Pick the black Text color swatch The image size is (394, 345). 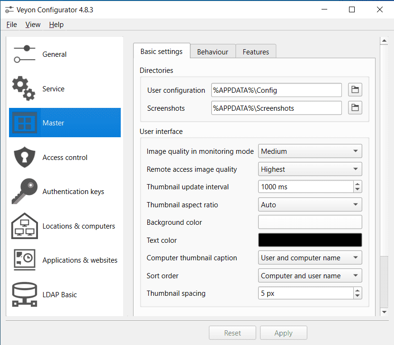(310, 240)
